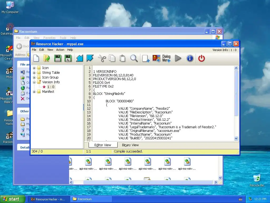Click the Add new resource page icon

(x=146, y=58)
